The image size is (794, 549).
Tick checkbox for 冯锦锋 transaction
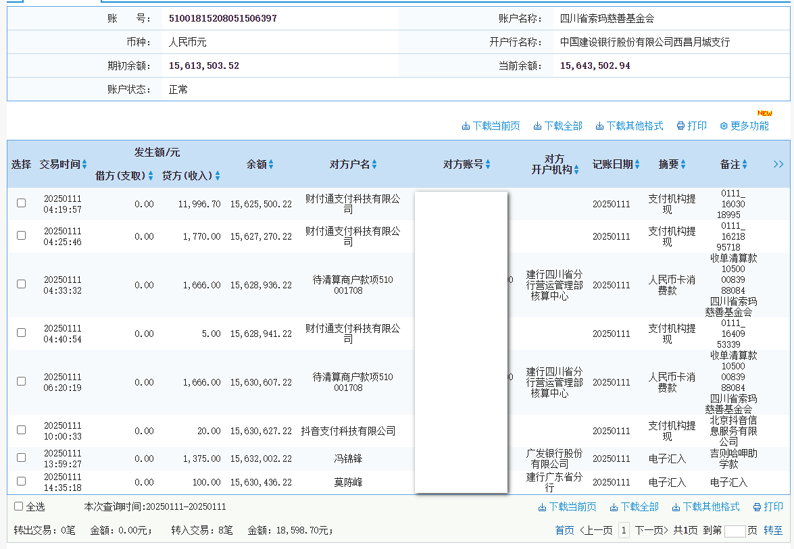pos(22,458)
